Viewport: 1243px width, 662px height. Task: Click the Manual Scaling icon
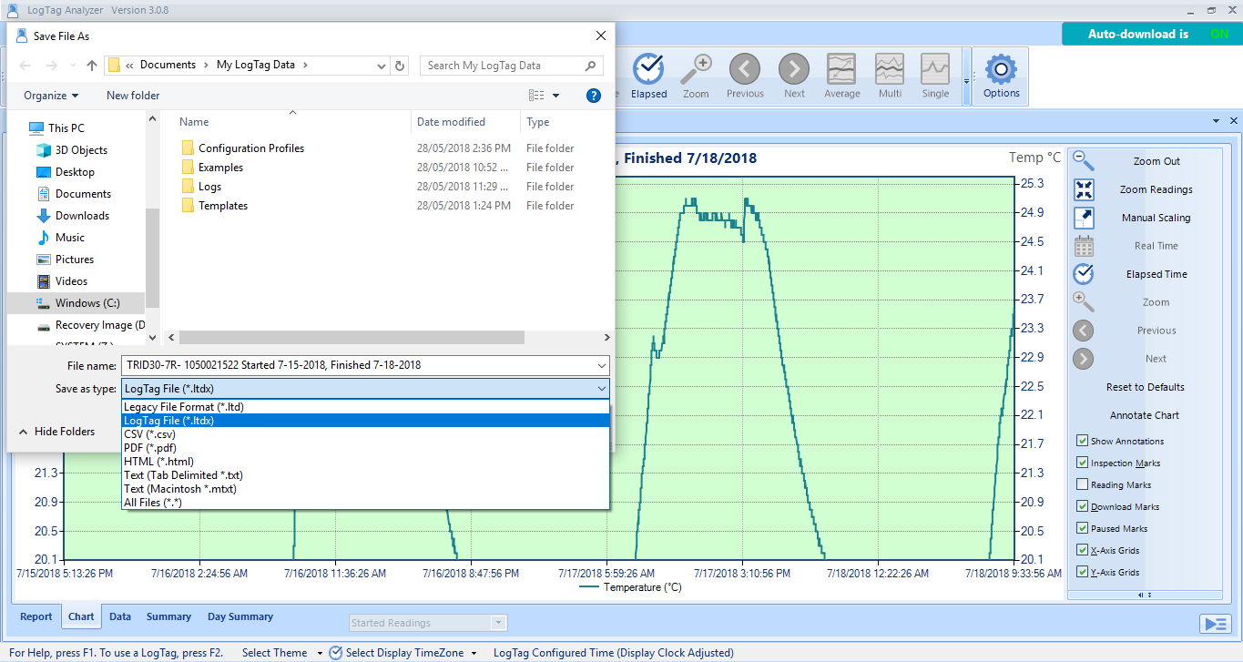click(x=1084, y=218)
